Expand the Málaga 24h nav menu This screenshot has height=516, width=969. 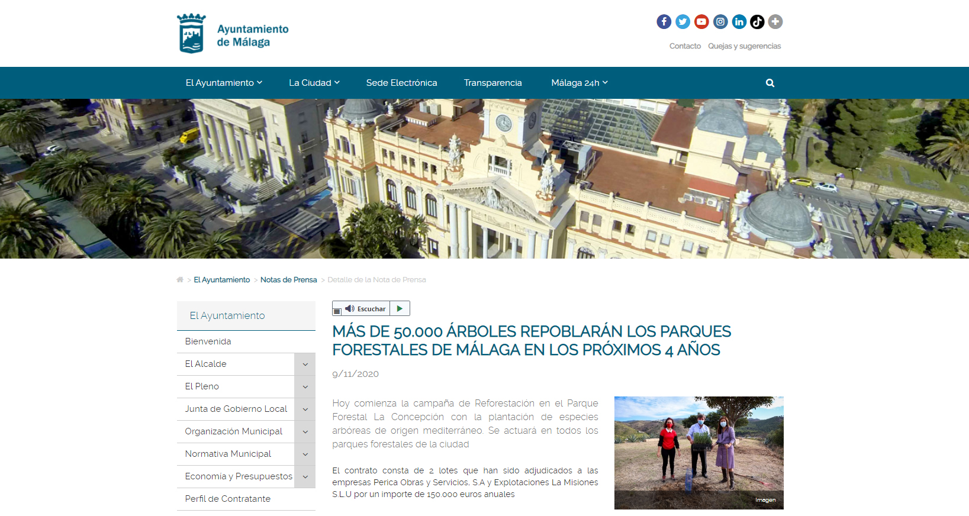pyautogui.click(x=580, y=83)
